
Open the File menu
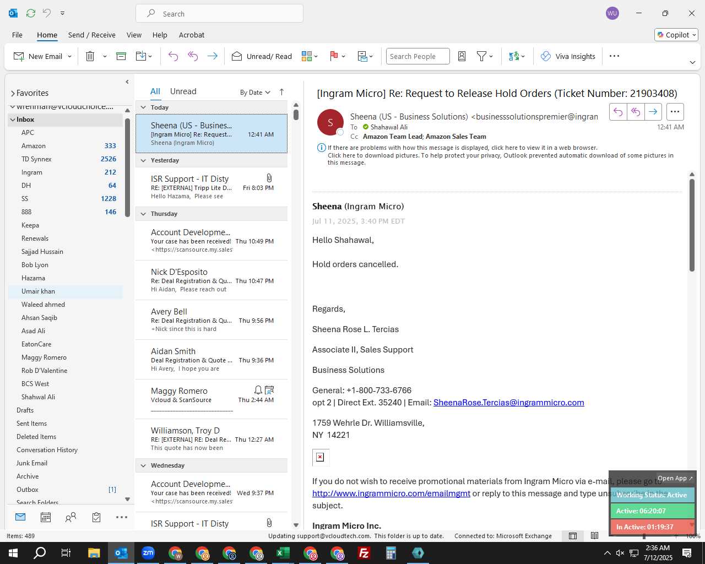click(x=17, y=35)
